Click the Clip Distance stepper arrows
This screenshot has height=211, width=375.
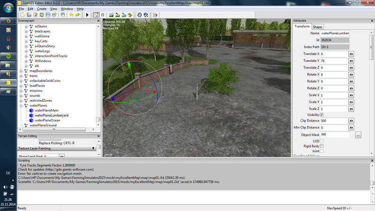point(351,121)
